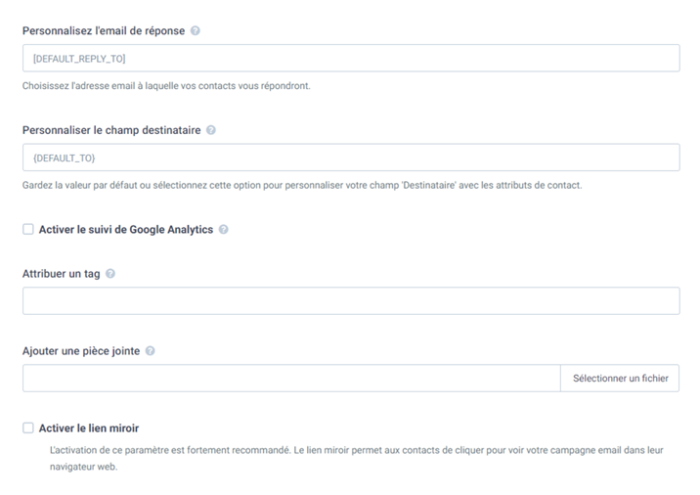Enable the Google Analytics tracking checkbox

pos(28,230)
